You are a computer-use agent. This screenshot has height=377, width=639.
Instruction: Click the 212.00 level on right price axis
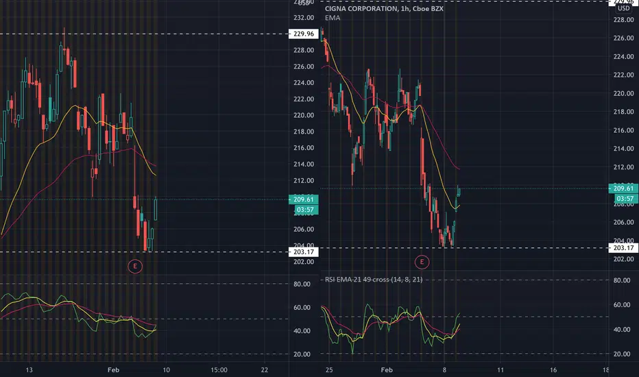623,167
